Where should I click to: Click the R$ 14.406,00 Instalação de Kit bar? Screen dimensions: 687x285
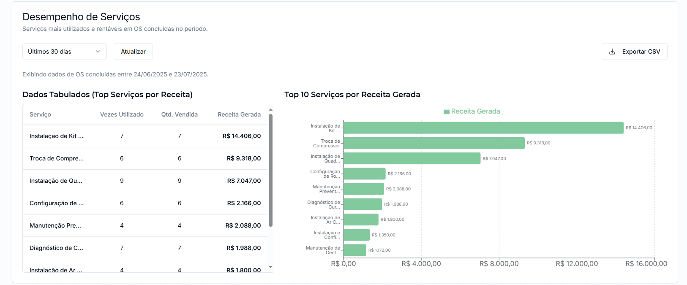click(x=483, y=128)
